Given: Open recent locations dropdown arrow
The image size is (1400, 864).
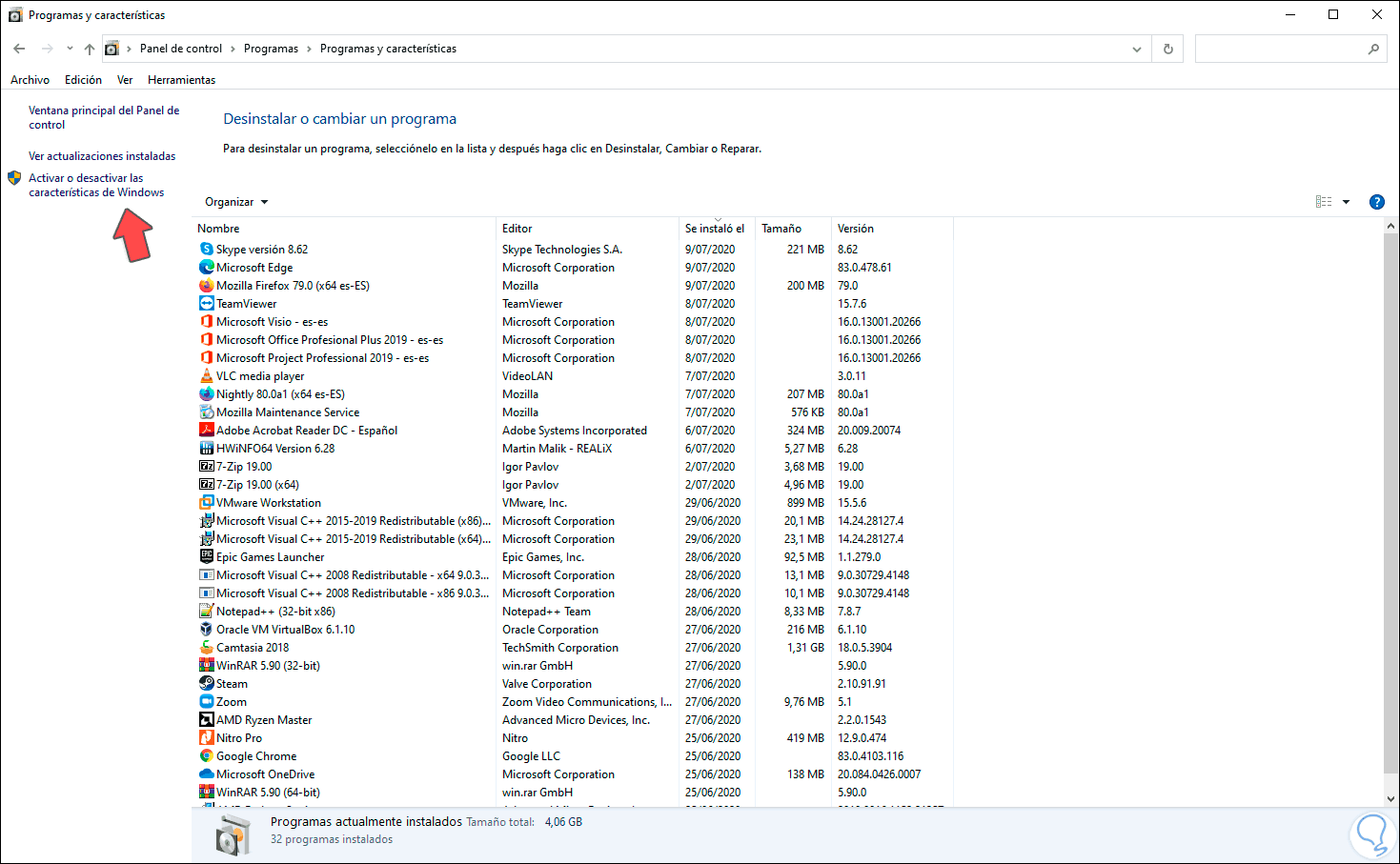Looking at the screenshot, I should point(70,49).
